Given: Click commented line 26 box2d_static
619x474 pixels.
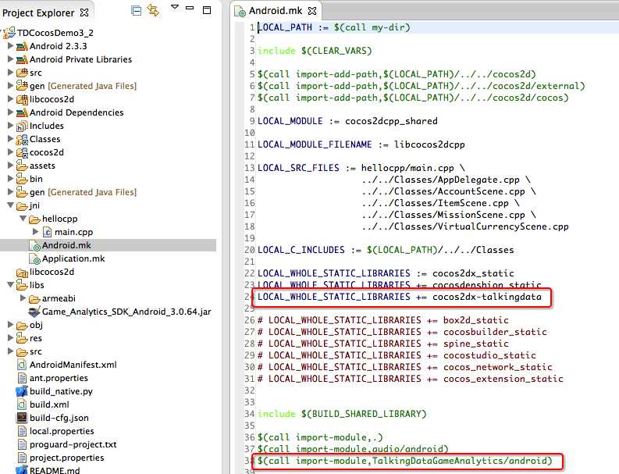Looking at the screenshot, I should point(383,320).
